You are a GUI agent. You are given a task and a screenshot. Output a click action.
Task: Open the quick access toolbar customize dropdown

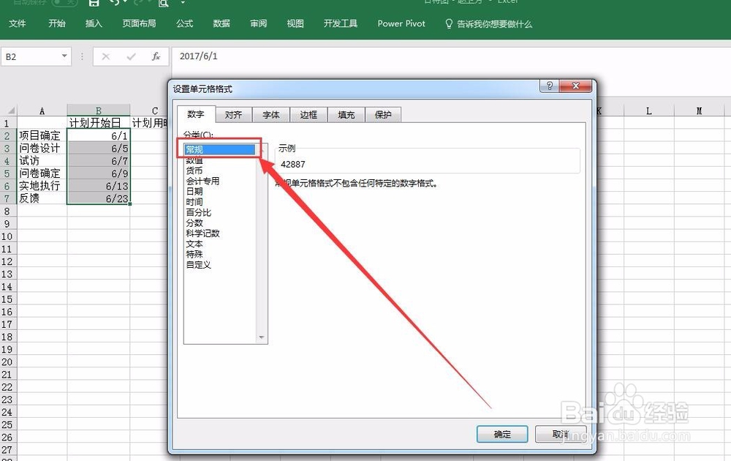[x=183, y=3]
